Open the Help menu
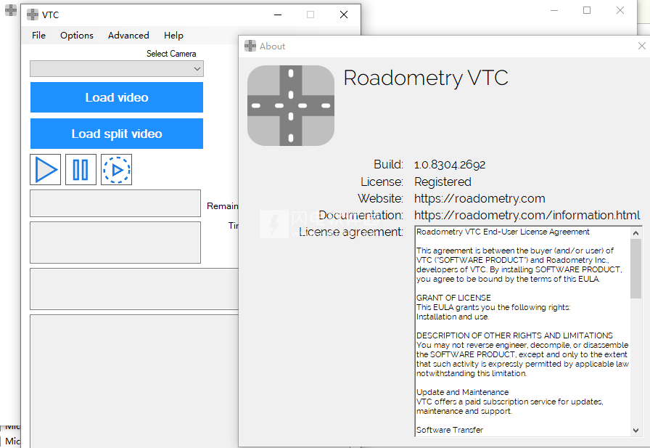 pos(173,36)
